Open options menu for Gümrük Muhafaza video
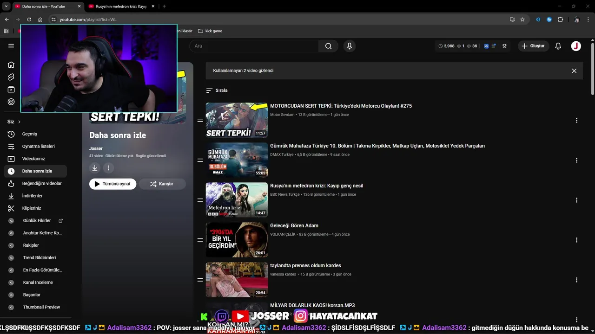 point(576,160)
